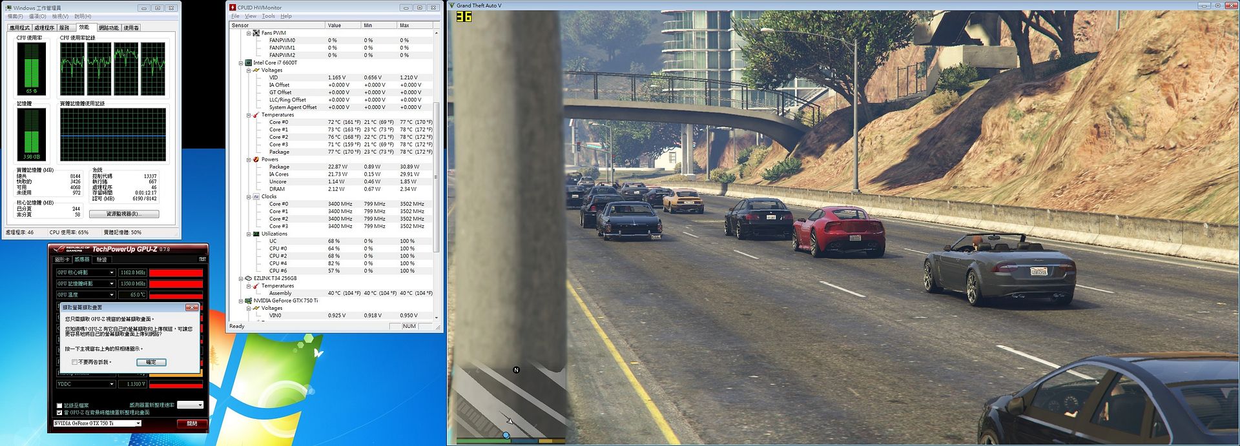This screenshot has width=1240, height=446.
Task: Click the N compass marker on GTA minimap
Action: pyautogui.click(x=516, y=370)
